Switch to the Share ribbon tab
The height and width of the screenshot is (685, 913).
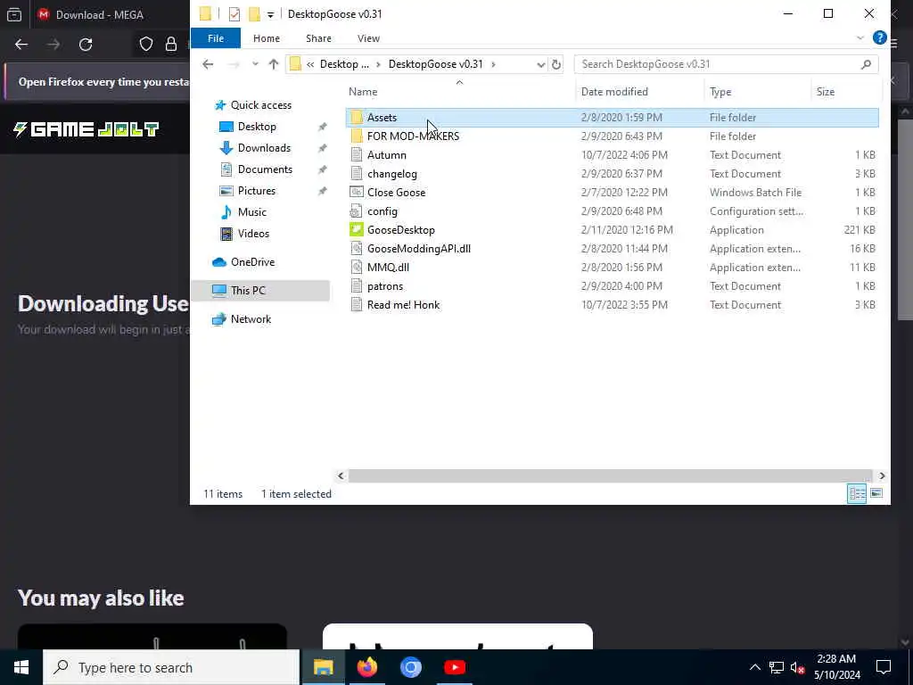[318, 38]
